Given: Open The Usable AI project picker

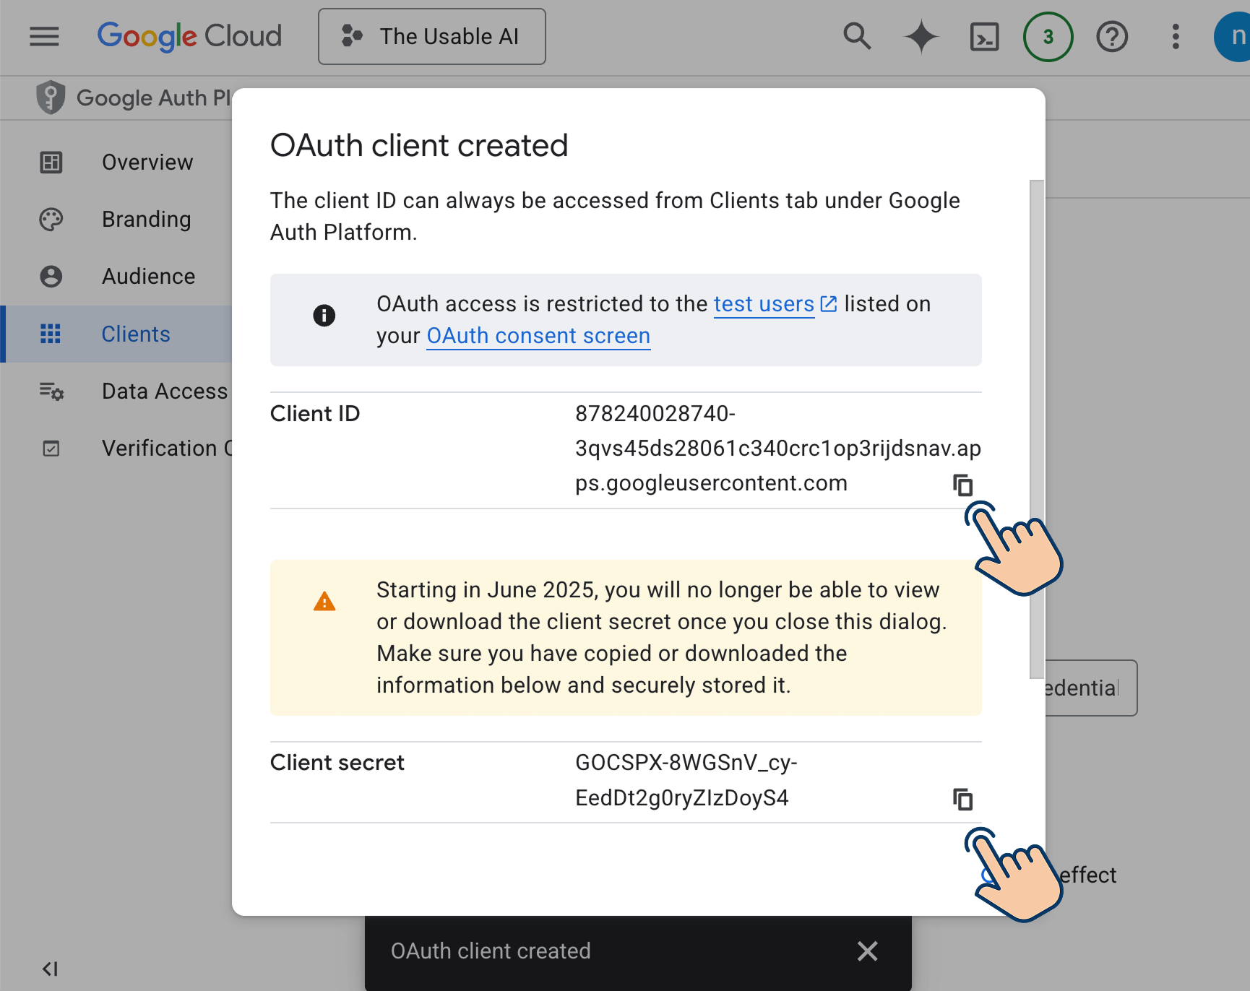Looking at the screenshot, I should point(432,36).
